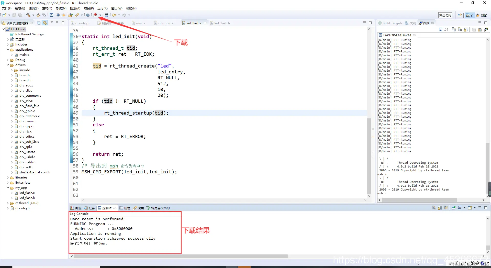Click the wrench settings icon in toolbar
The height and width of the screenshot is (268, 491).
click(x=44, y=15)
